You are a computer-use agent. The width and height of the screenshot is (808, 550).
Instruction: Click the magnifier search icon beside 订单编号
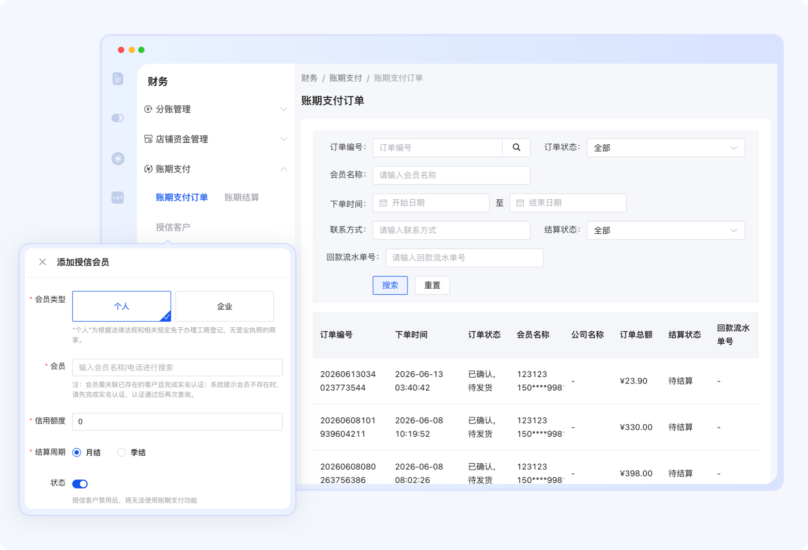click(516, 148)
